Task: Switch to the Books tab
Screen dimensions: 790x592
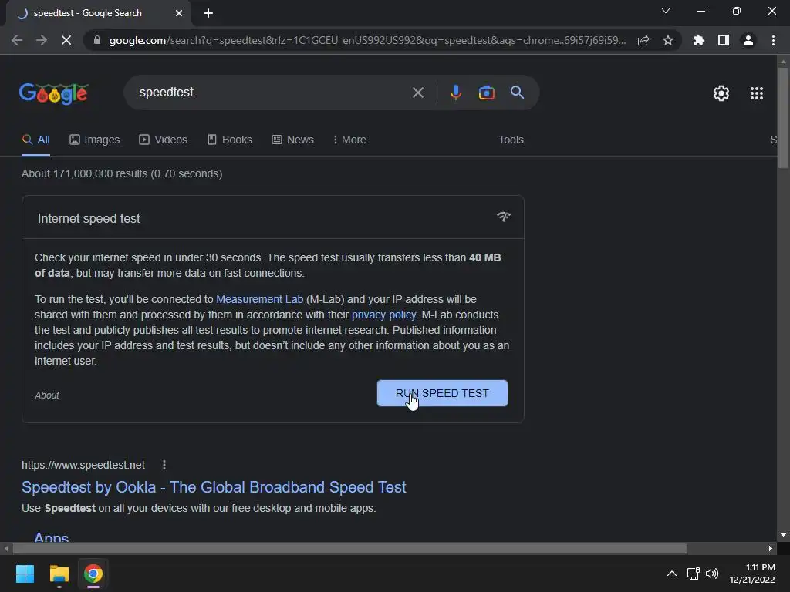Action: tap(230, 140)
